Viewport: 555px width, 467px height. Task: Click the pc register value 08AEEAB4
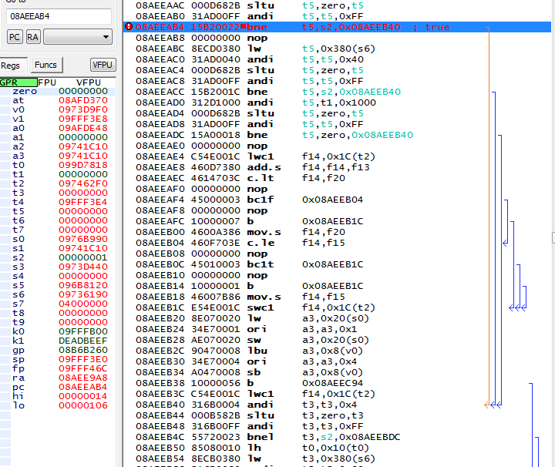pyautogui.click(x=82, y=387)
